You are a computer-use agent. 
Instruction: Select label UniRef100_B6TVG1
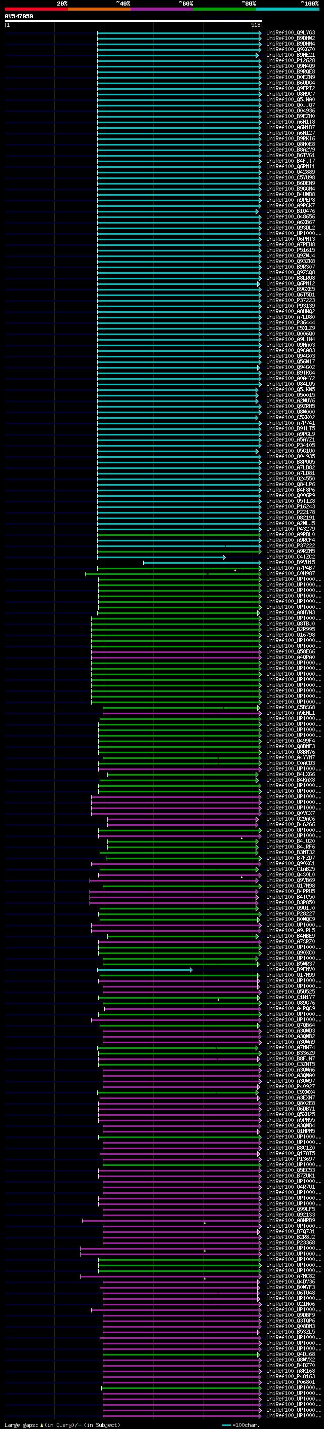(x=291, y=155)
